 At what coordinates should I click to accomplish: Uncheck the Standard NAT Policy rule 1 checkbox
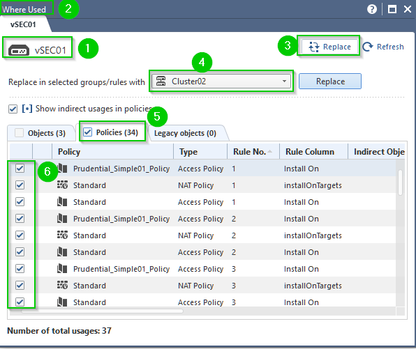(20, 185)
